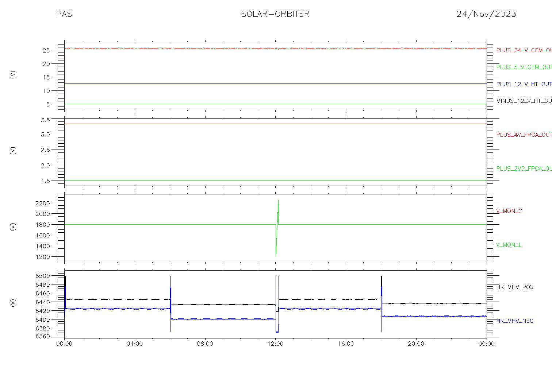Viewport: 552px width, 372px height.
Task: Click the black MINUS_12_V_HT legend label
Action: point(524,101)
